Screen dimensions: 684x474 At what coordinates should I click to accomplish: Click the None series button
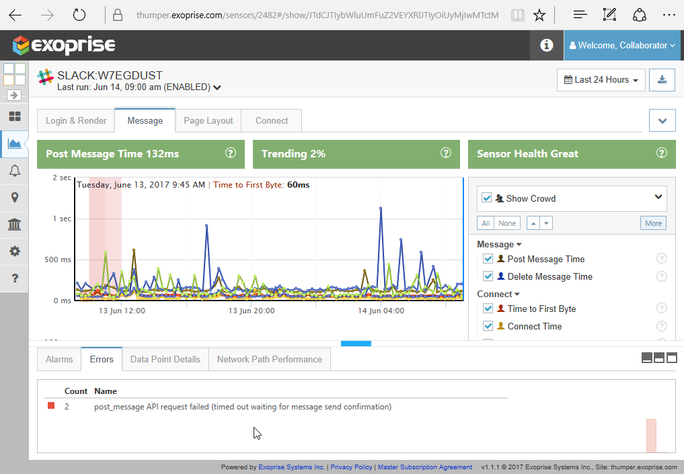(x=507, y=223)
